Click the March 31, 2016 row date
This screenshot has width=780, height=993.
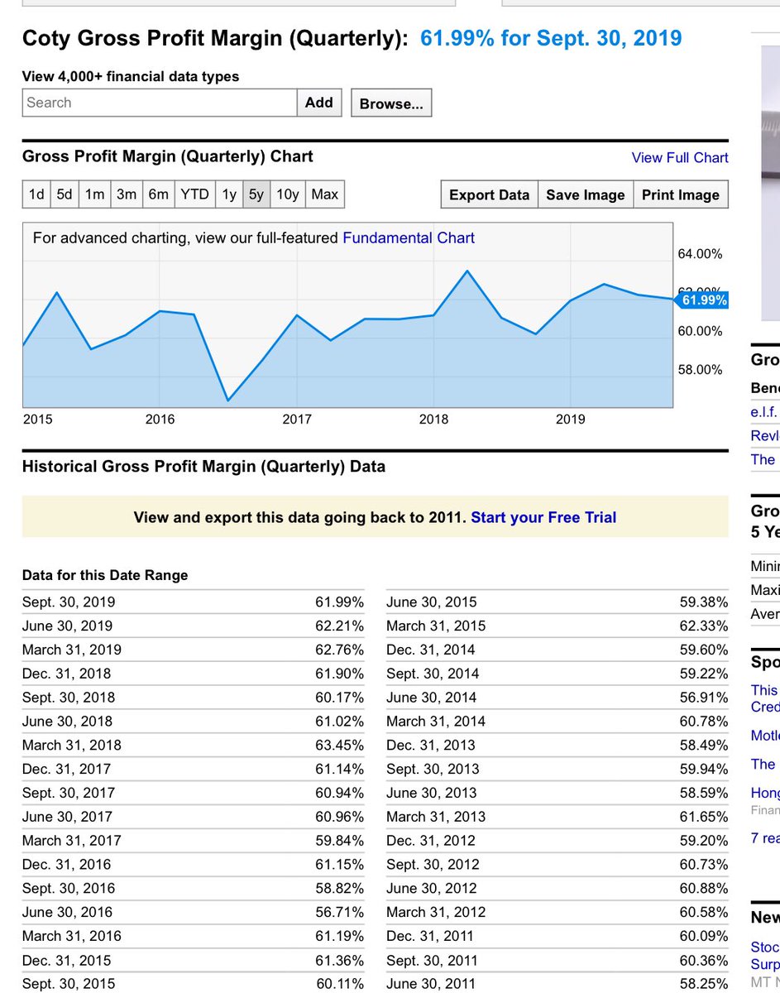(x=72, y=936)
